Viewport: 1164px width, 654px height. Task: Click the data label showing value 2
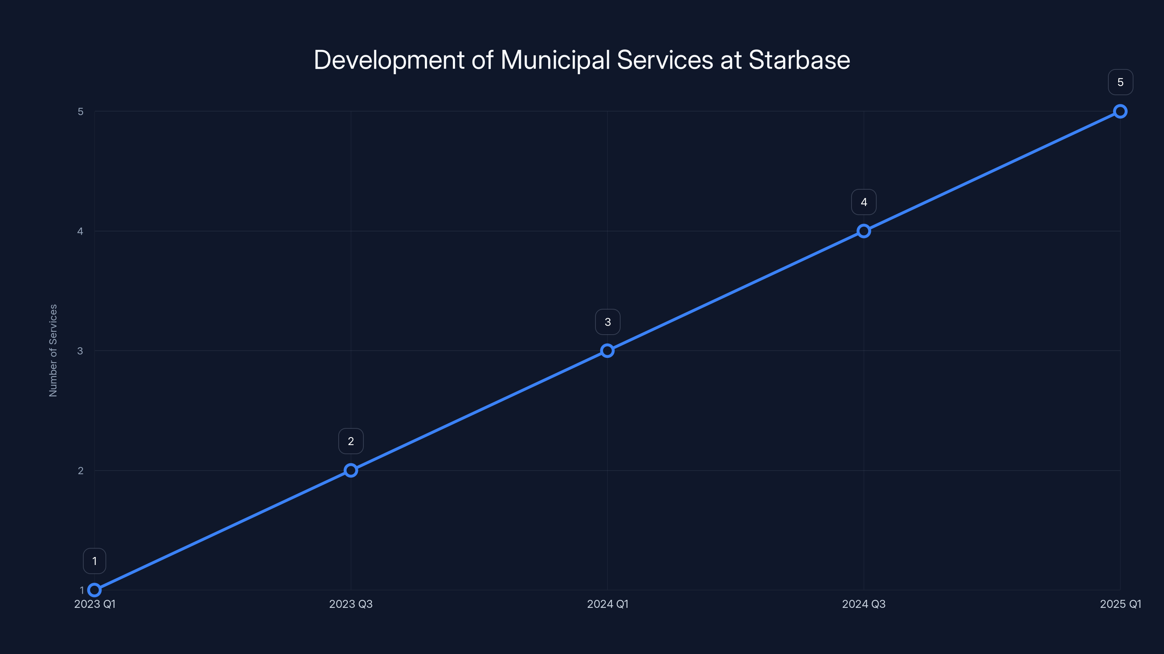351,441
